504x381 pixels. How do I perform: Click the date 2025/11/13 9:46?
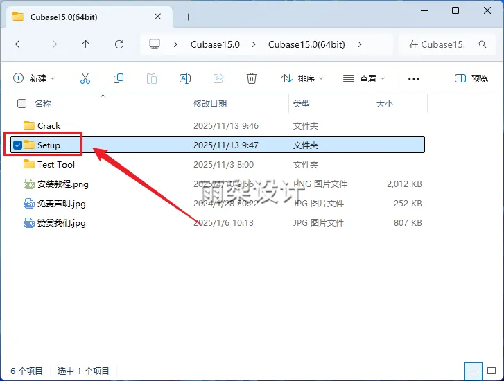(226, 125)
